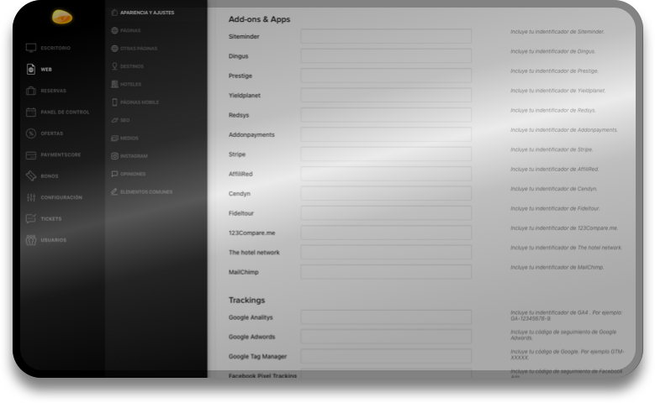Click the Páginas Mobile phone icon
This screenshot has height=403, width=655.
coord(114,102)
